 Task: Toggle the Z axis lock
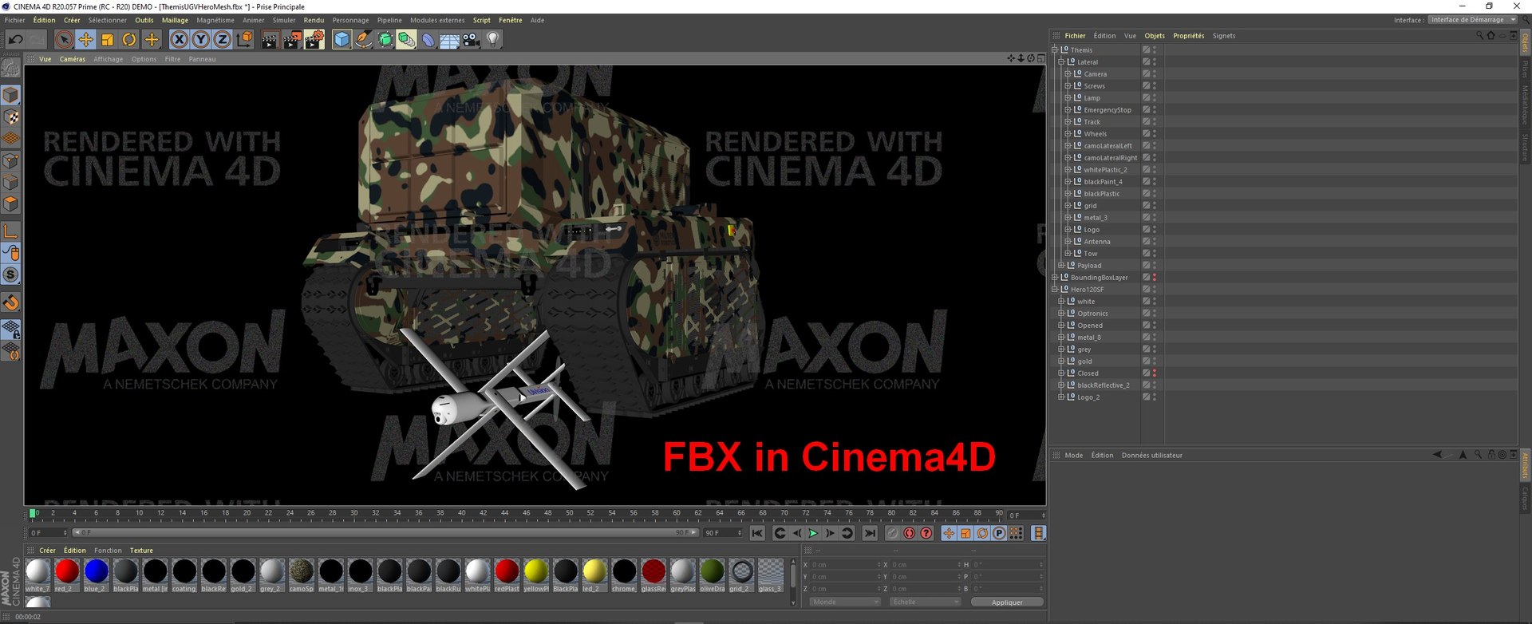coord(222,39)
